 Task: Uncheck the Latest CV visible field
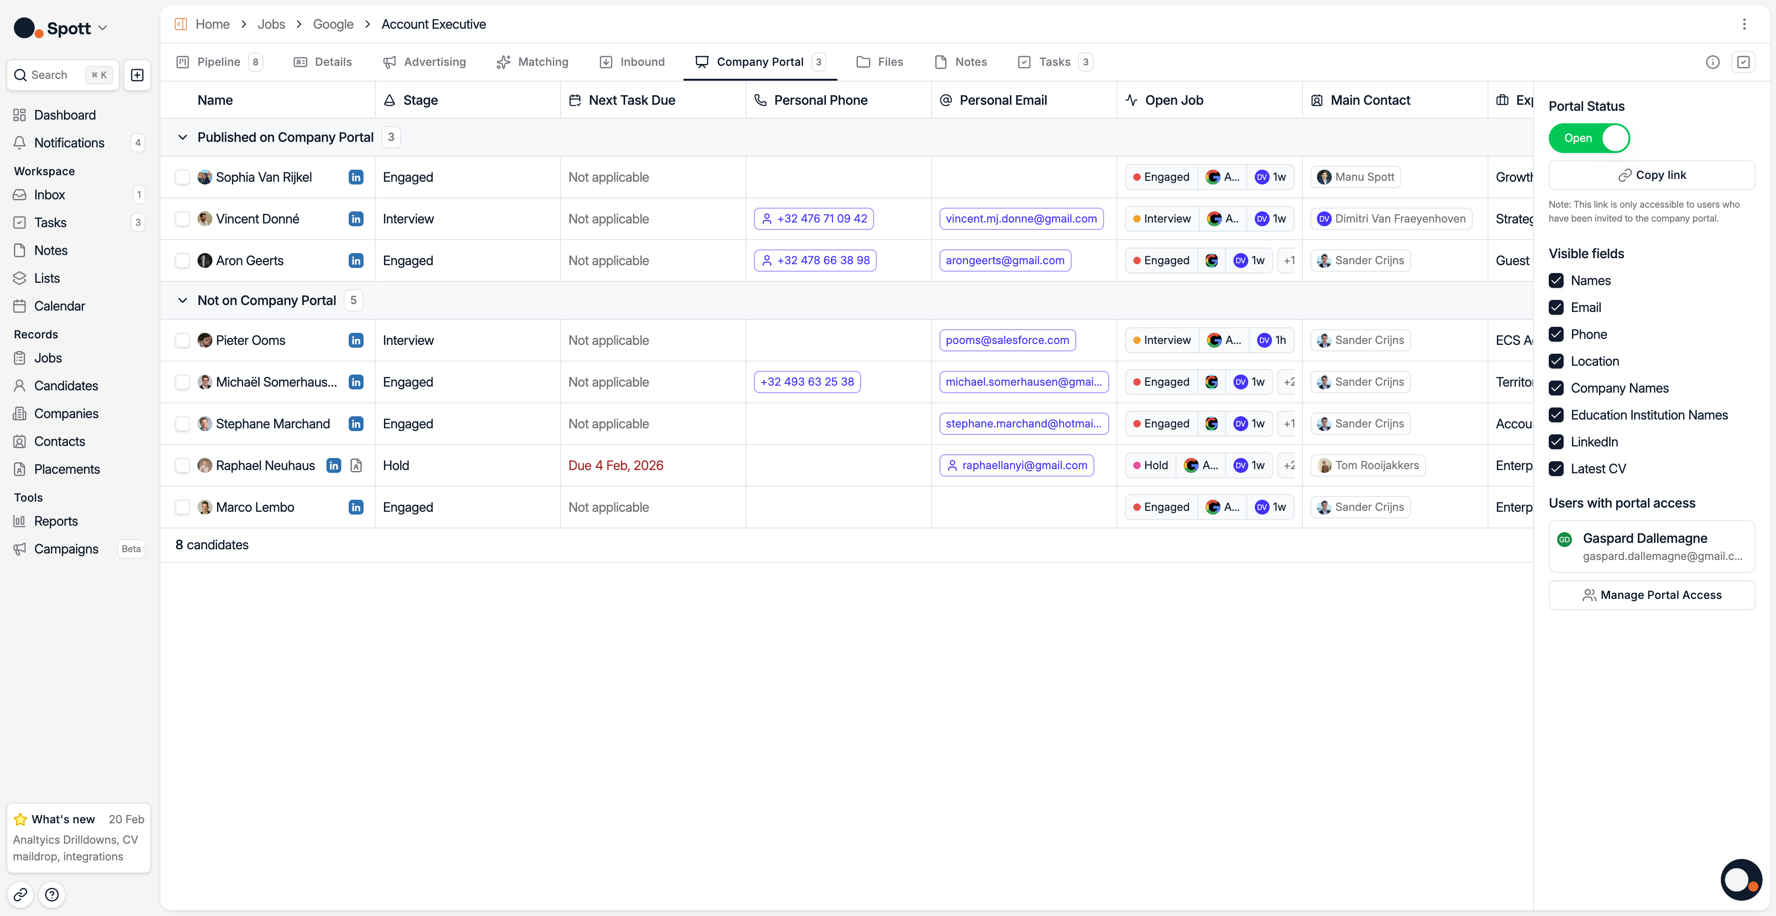(1556, 469)
